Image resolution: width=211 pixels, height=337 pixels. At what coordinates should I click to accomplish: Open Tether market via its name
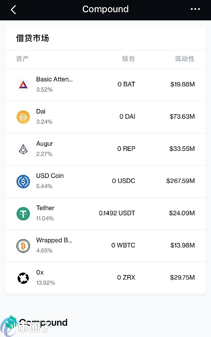coord(45,208)
